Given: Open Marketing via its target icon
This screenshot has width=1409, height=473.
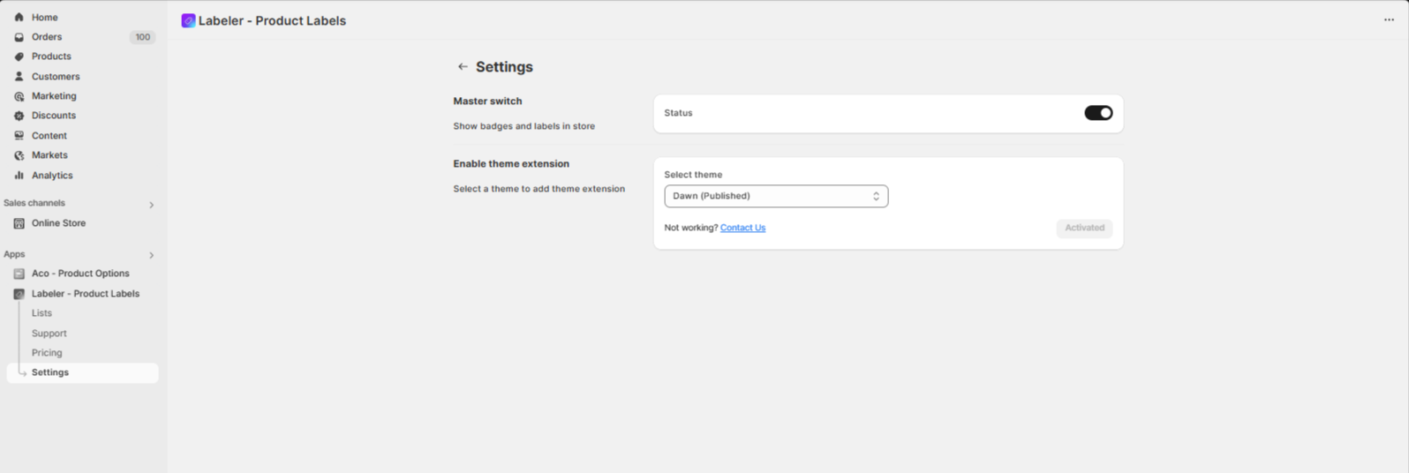Looking at the screenshot, I should click(19, 96).
